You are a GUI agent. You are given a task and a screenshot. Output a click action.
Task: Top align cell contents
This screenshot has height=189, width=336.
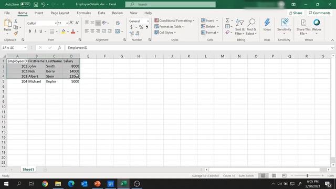[87, 23]
